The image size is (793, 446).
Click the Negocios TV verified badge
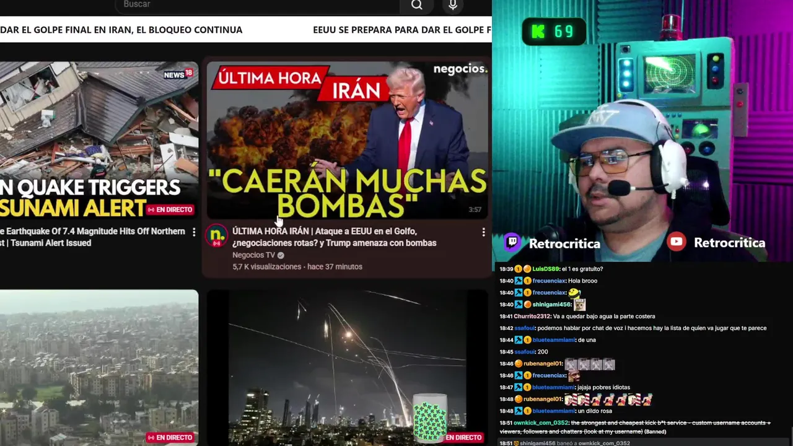tap(281, 255)
